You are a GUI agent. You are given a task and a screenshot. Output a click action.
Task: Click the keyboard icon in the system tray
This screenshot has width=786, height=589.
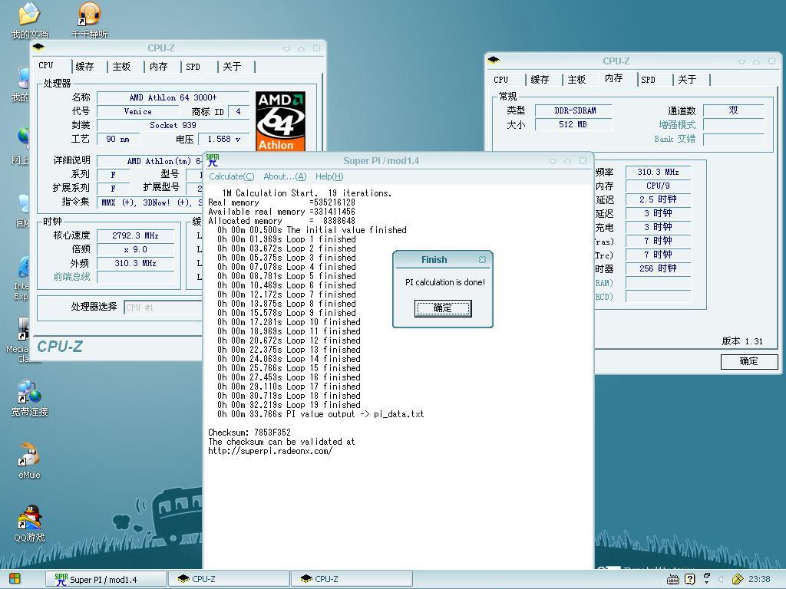[x=673, y=580]
